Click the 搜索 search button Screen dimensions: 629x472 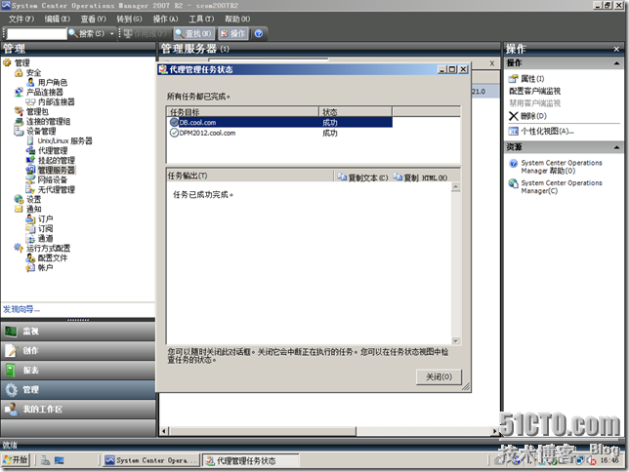[87, 34]
